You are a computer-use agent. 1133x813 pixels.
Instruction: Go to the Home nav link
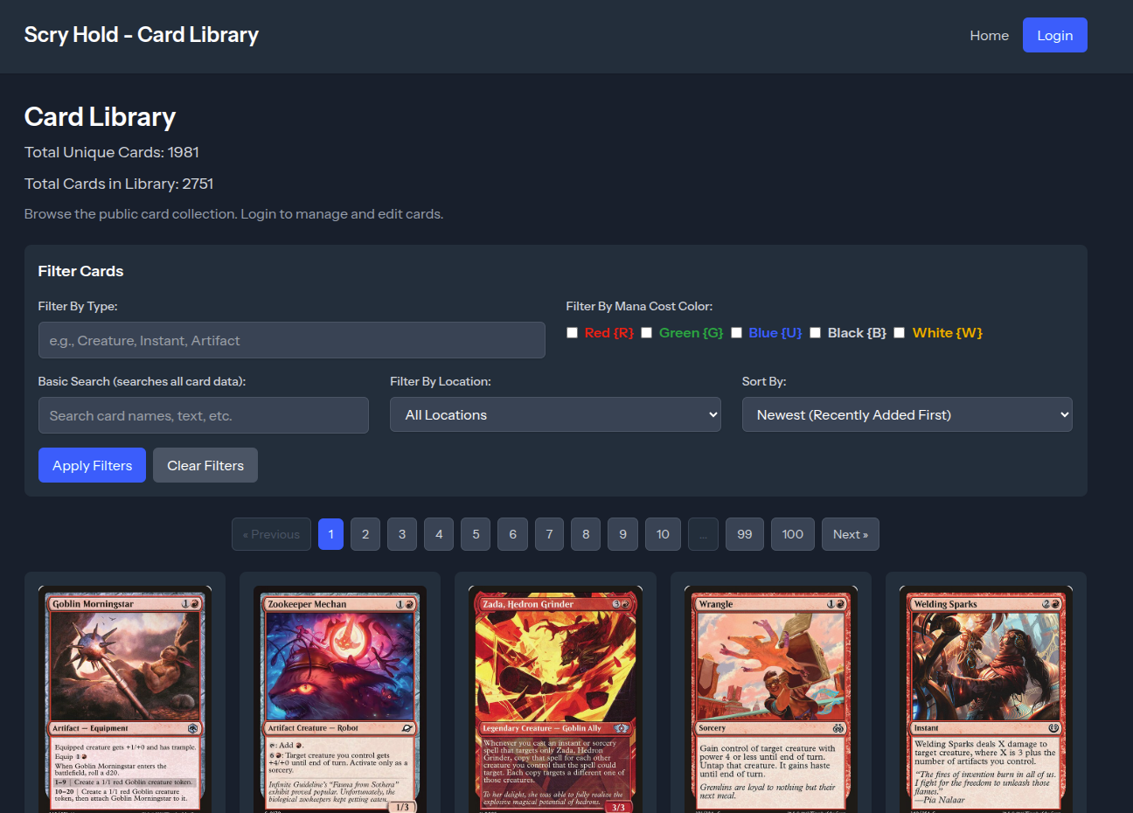[x=989, y=35]
